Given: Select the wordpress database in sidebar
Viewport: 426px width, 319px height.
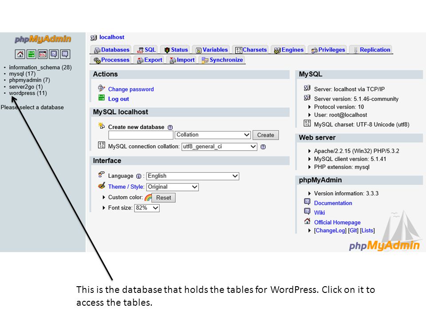Looking at the screenshot, I should coord(28,93).
